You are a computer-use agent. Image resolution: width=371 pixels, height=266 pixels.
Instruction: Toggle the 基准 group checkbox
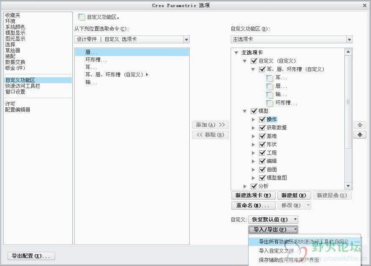point(262,136)
